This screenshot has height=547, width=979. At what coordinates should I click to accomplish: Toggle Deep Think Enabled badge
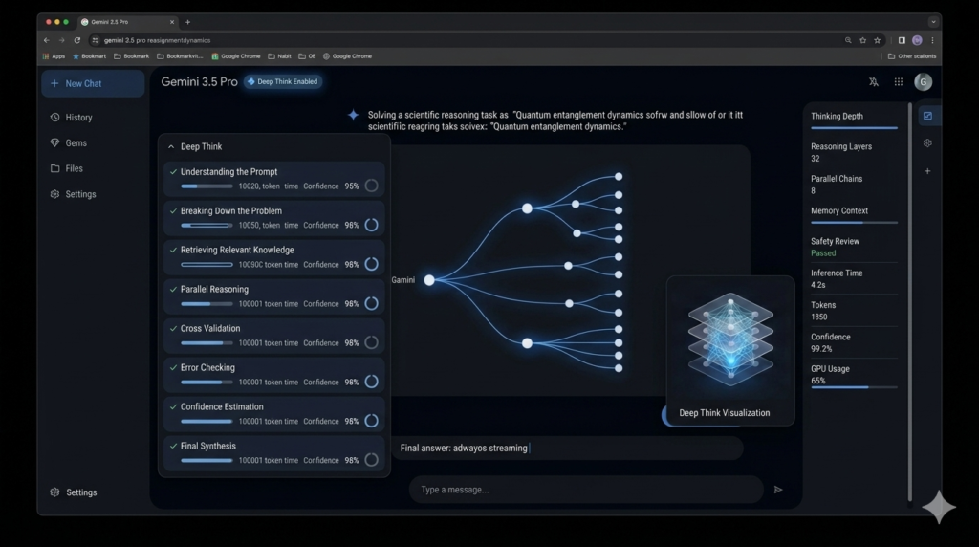coord(283,82)
